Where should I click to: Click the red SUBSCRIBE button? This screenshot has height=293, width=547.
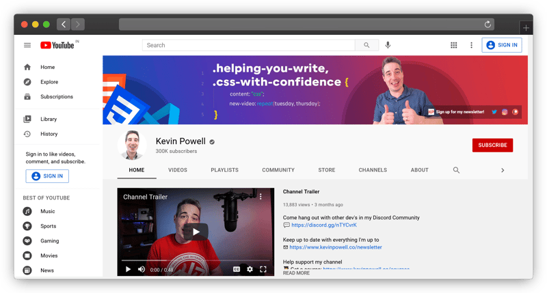[492, 145]
